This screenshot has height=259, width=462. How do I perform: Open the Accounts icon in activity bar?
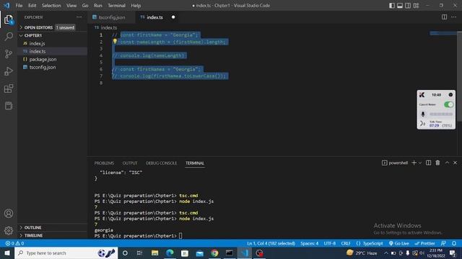(x=9, y=214)
